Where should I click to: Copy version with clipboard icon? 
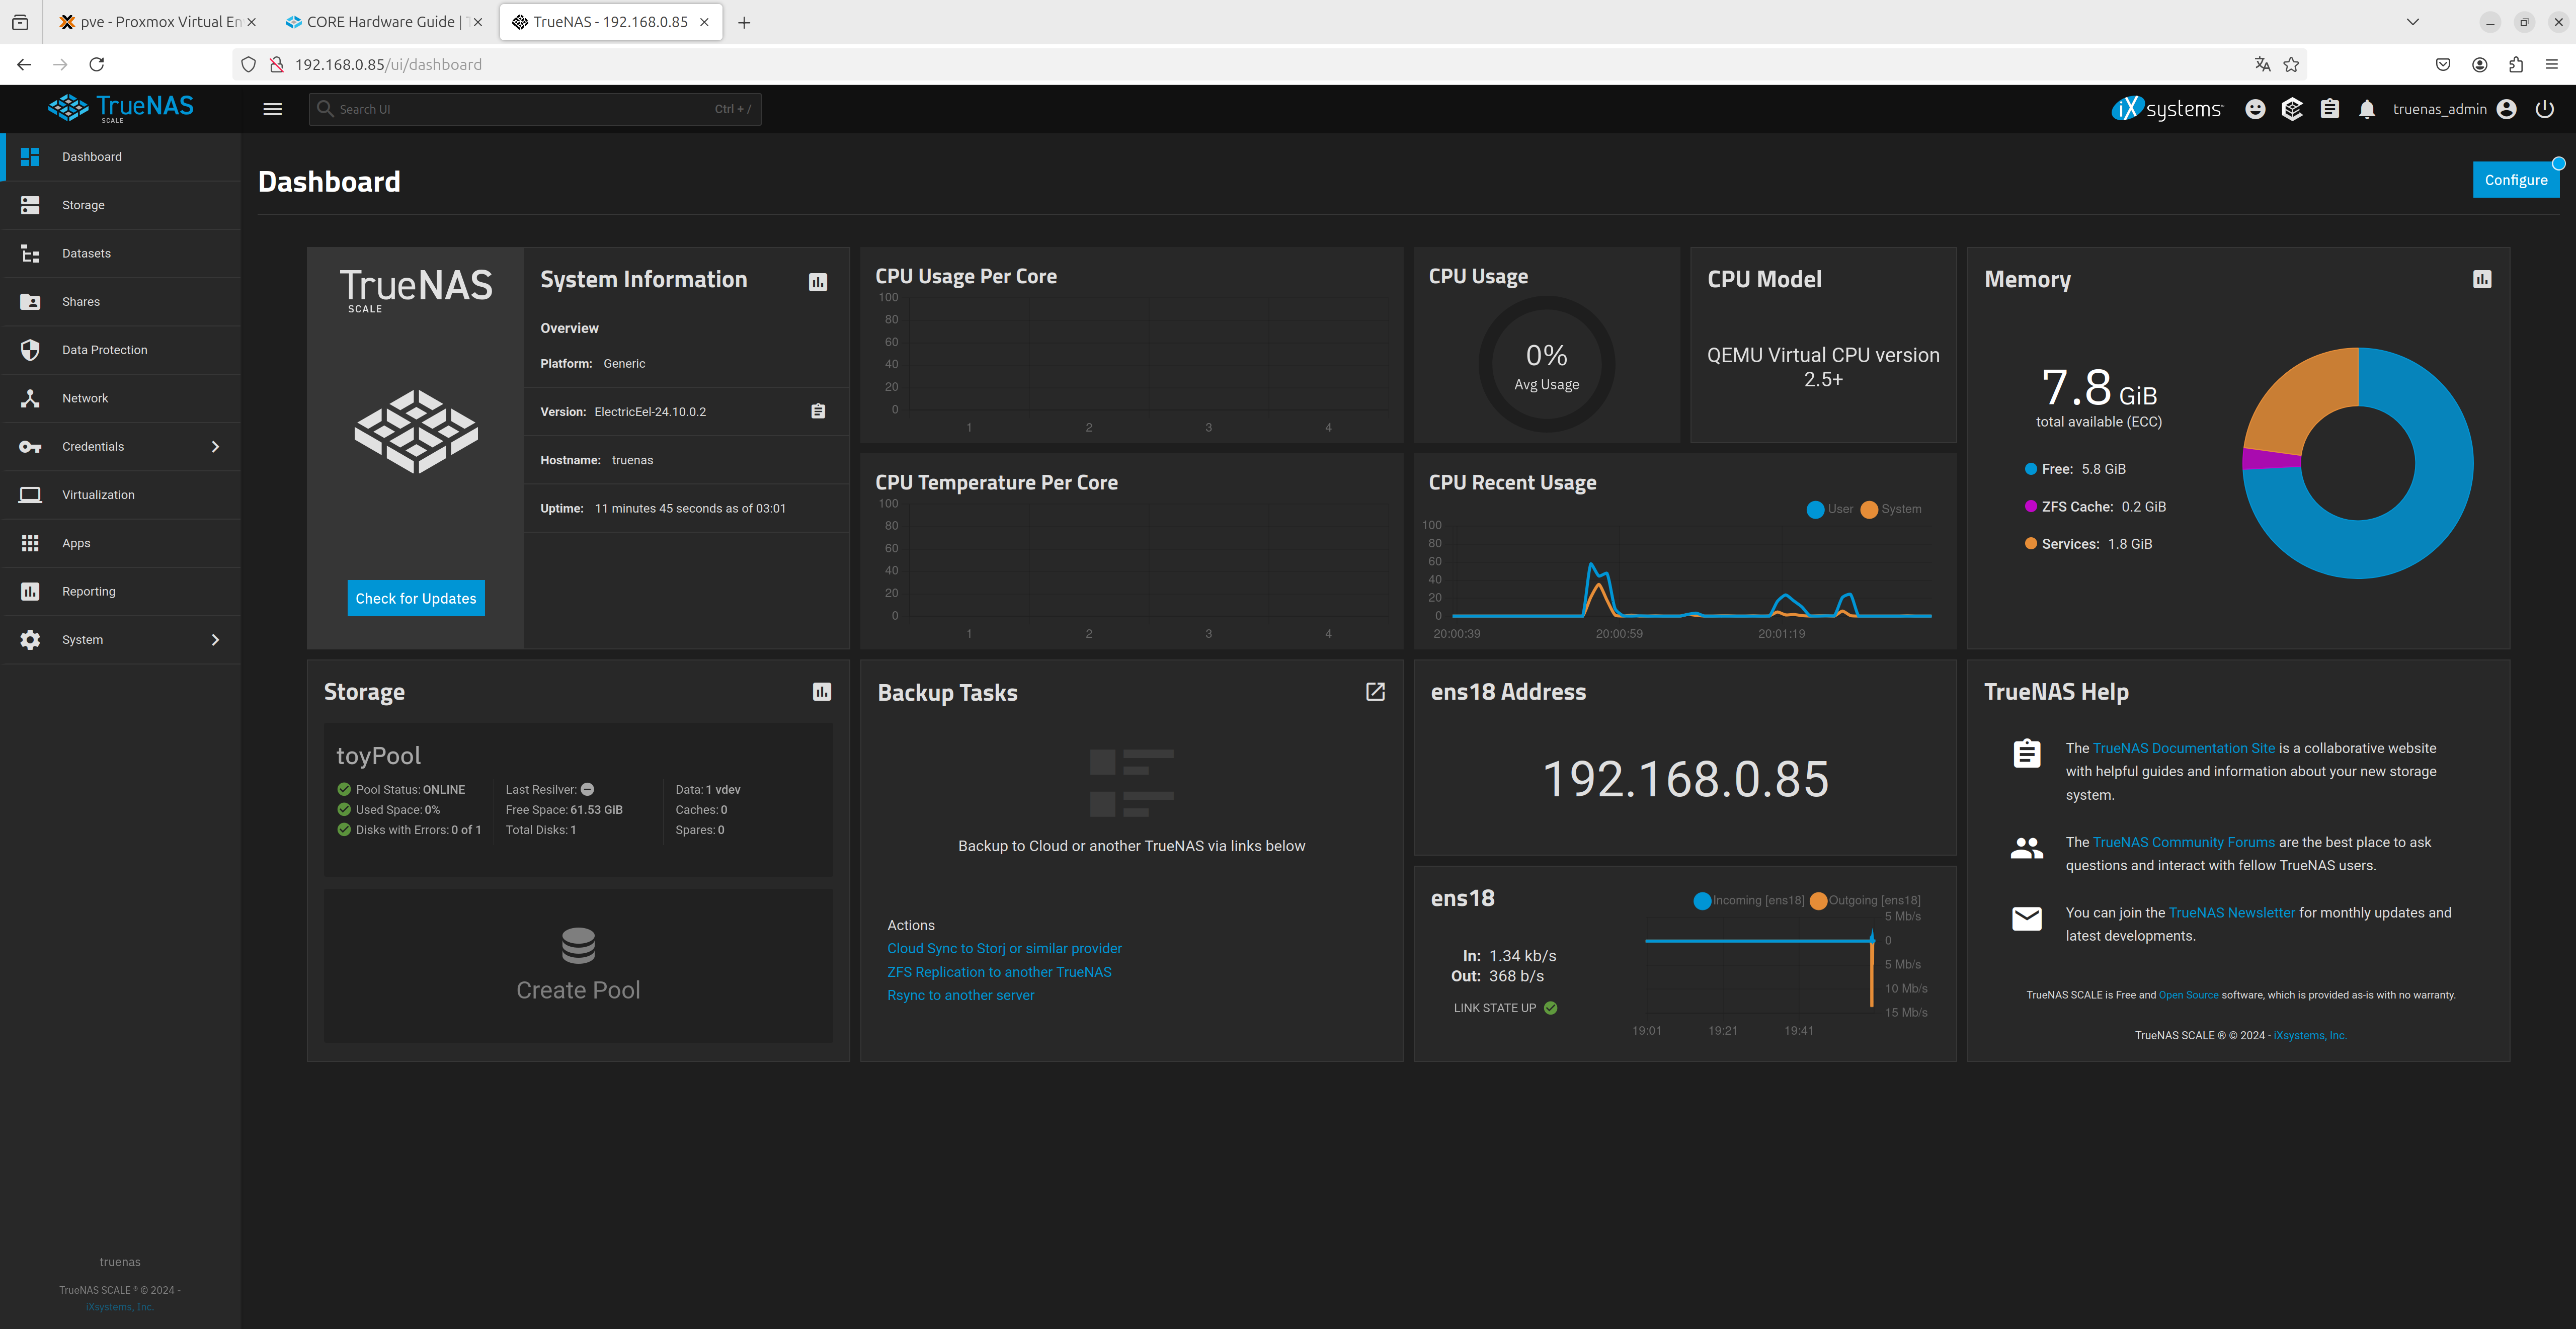(818, 411)
